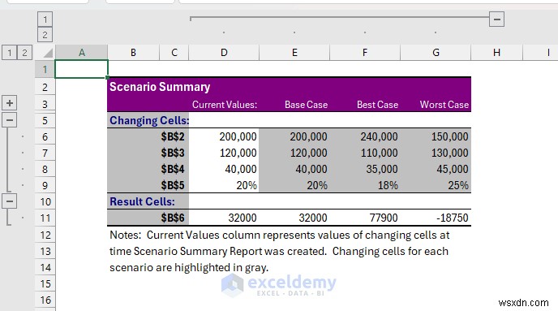The width and height of the screenshot is (558, 311).
Task: Select row 11 header
Action: click(x=45, y=218)
